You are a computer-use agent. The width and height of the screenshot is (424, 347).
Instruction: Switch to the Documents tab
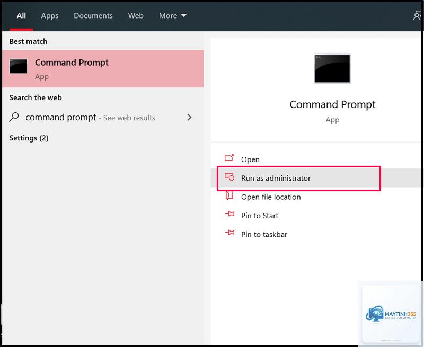click(x=93, y=16)
